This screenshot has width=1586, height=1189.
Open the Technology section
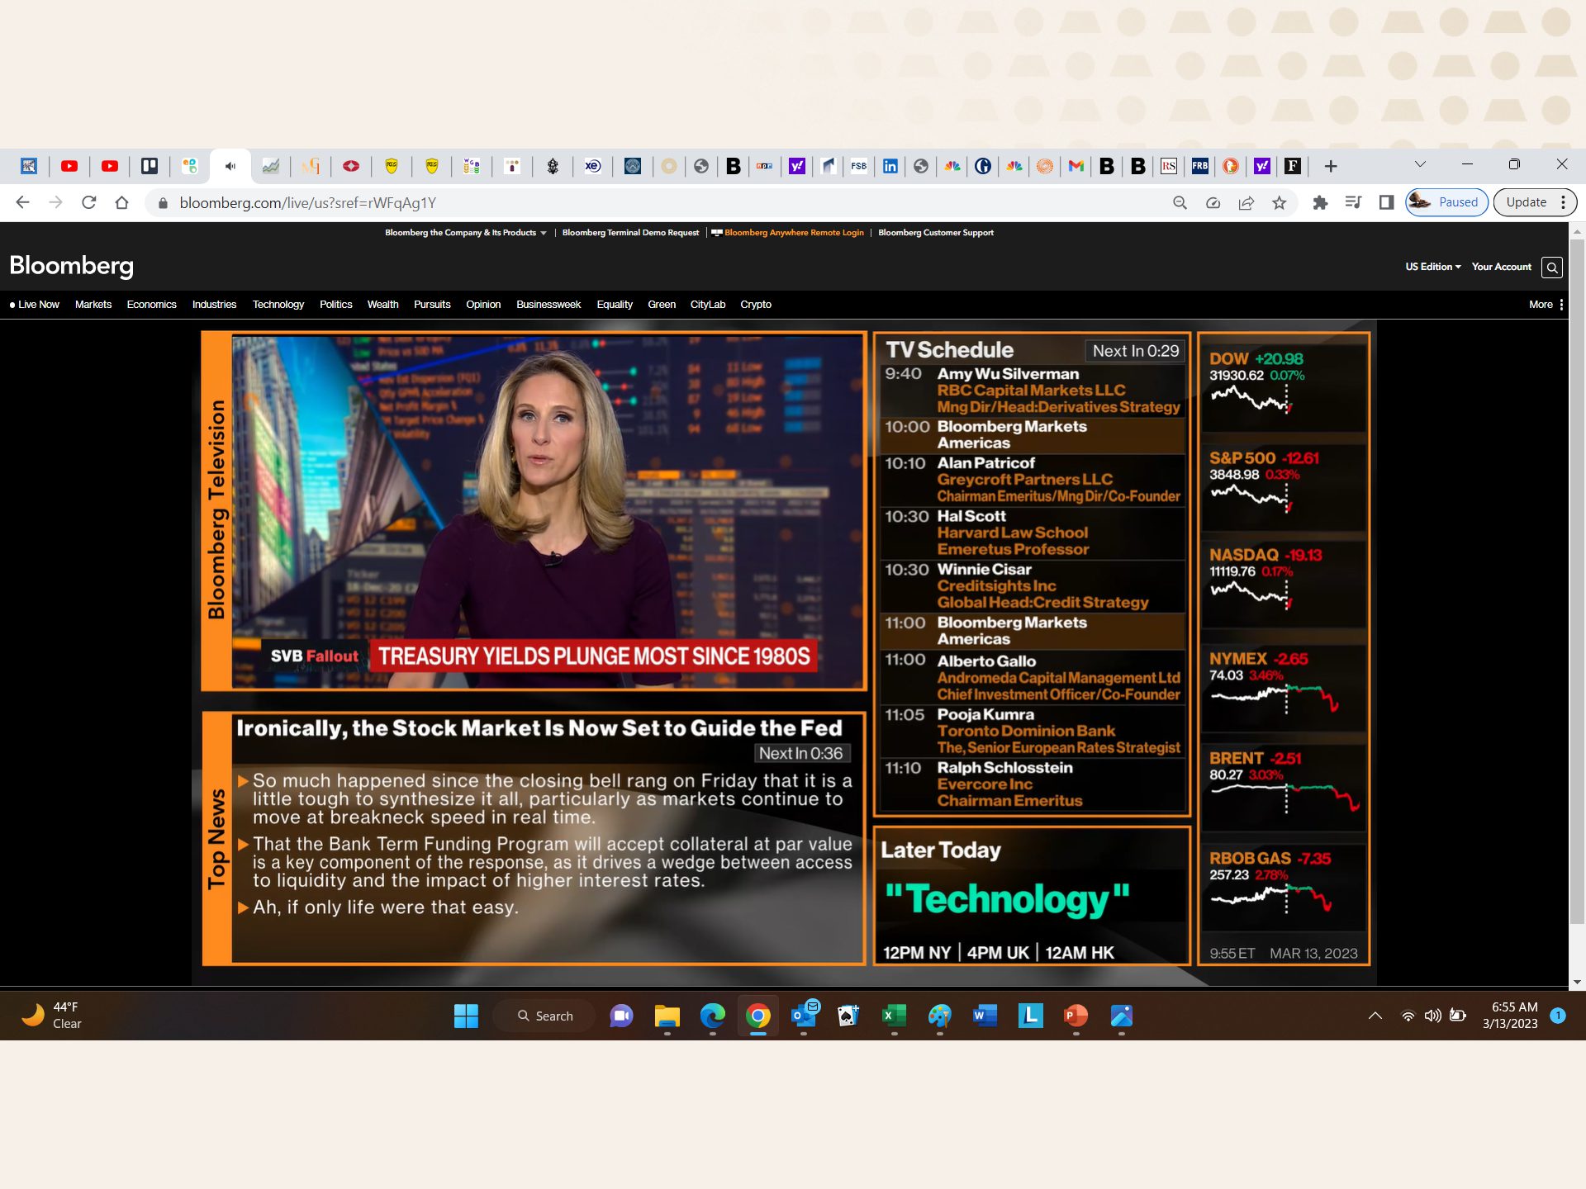point(278,305)
